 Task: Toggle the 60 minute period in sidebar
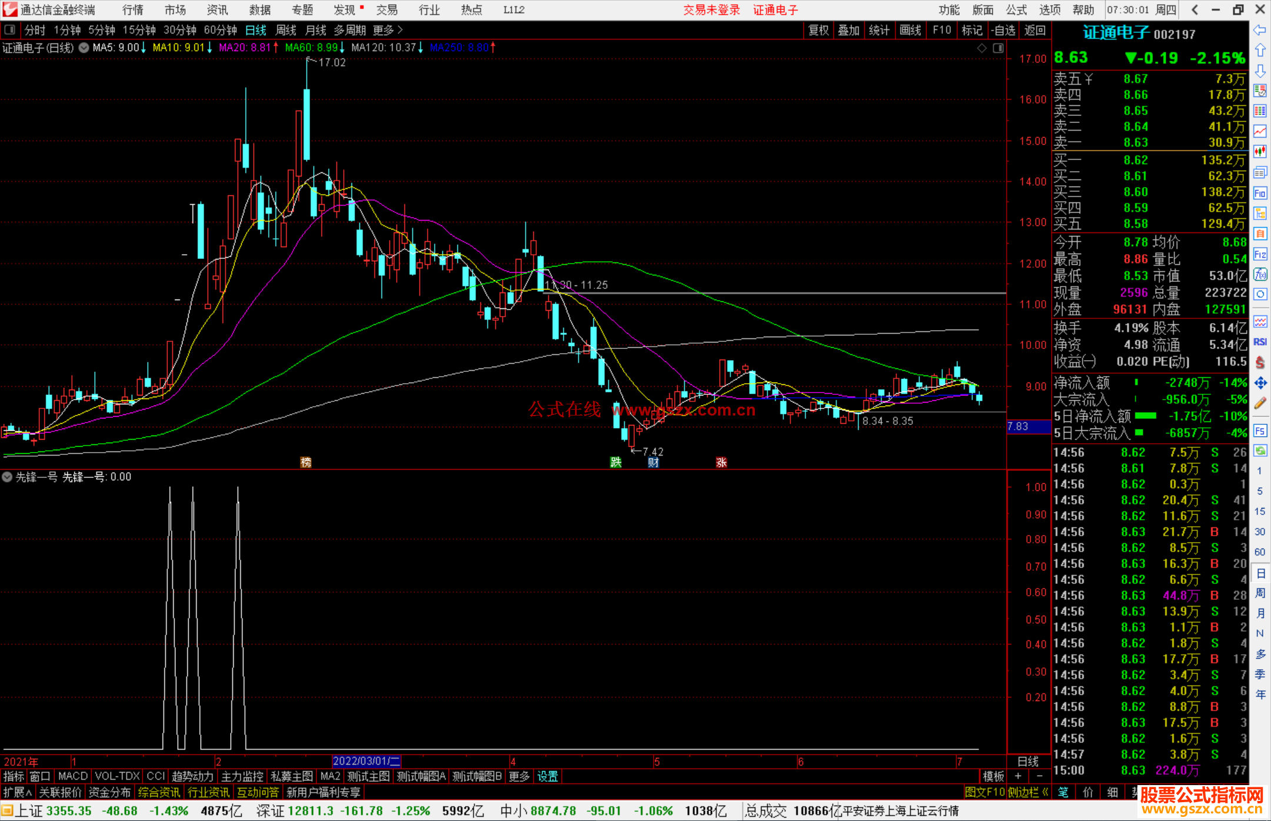1260,552
